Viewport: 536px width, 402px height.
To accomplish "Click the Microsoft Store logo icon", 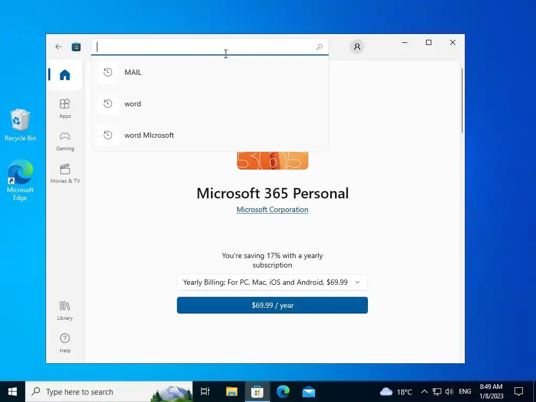I will click(x=76, y=47).
